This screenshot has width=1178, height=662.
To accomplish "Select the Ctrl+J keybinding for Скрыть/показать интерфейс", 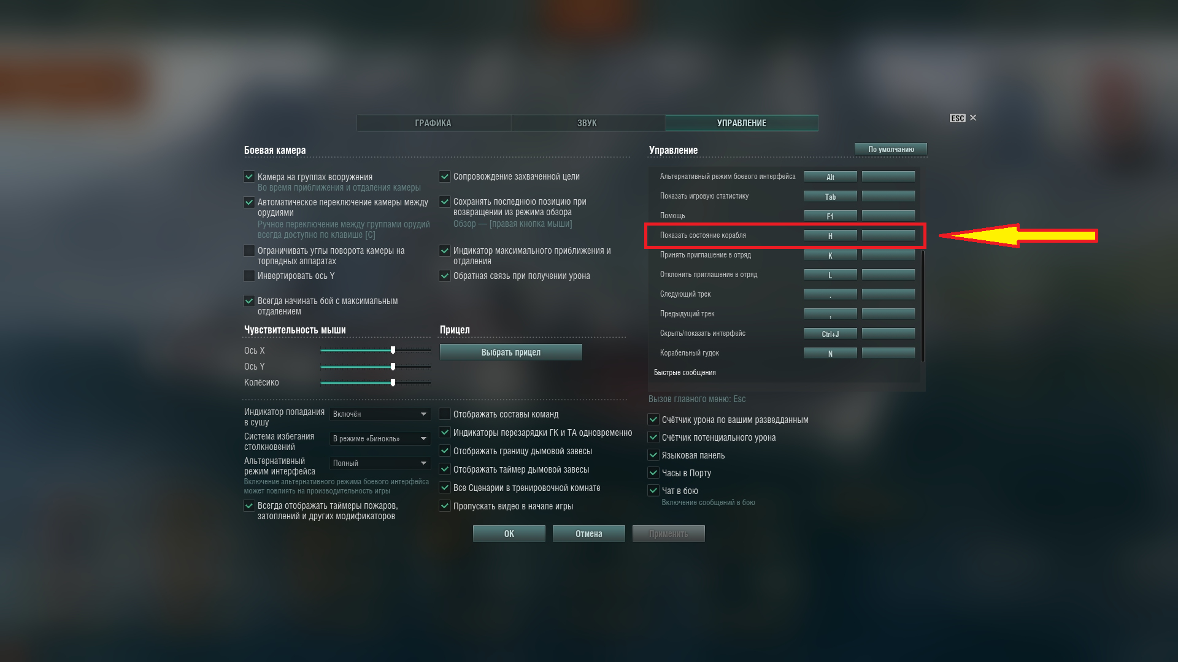I will (x=831, y=334).
